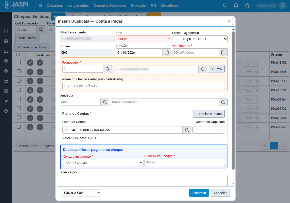Click the + Adicionar plano button
This screenshot has height=203, width=290.
click(x=209, y=114)
